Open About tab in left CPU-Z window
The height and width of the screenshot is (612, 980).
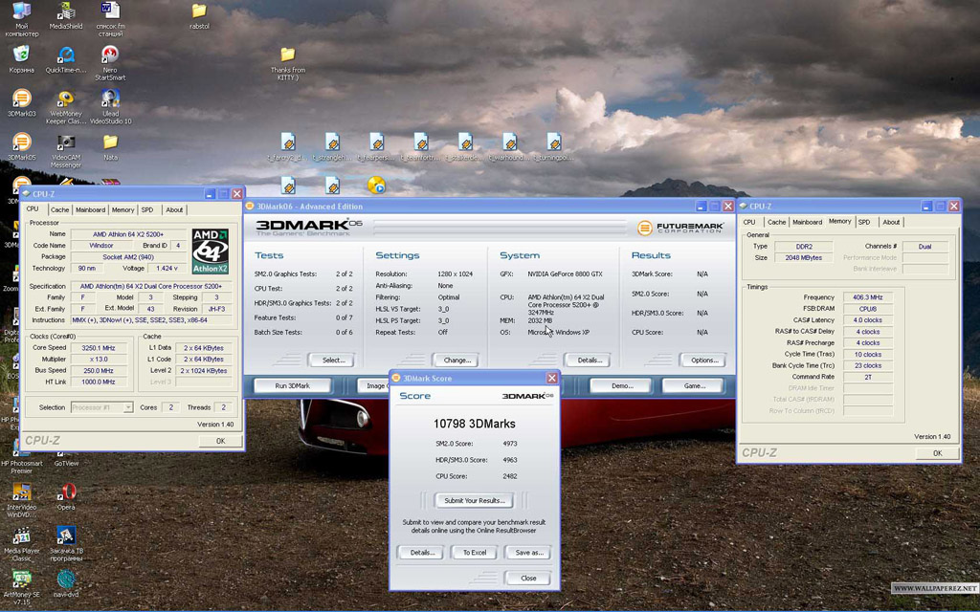coord(174,209)
